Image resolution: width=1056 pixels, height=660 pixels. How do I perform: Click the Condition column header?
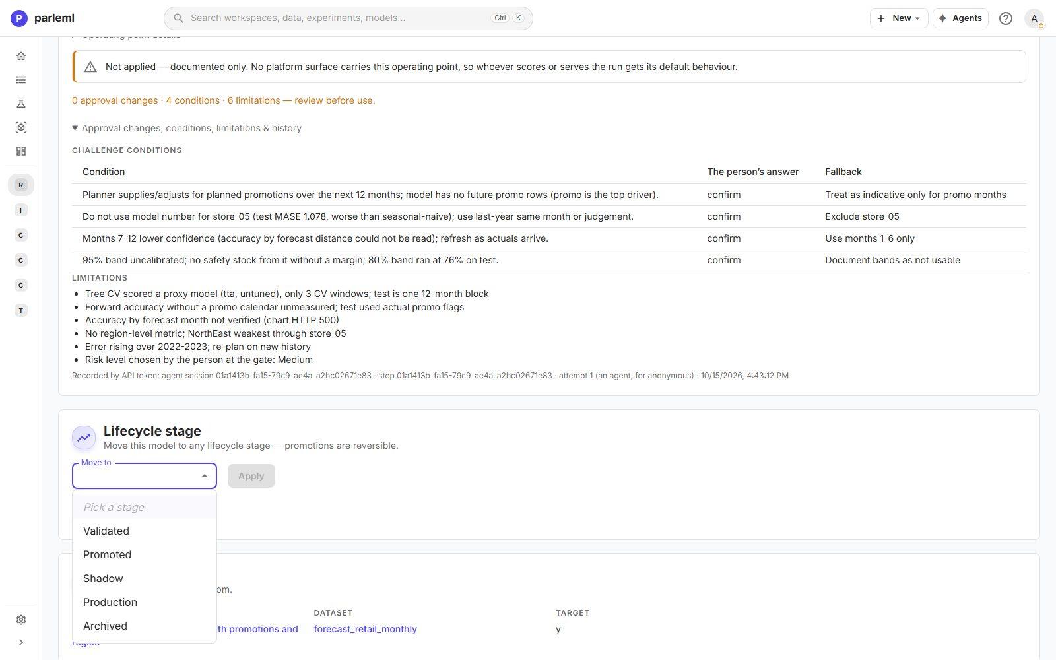104,172
